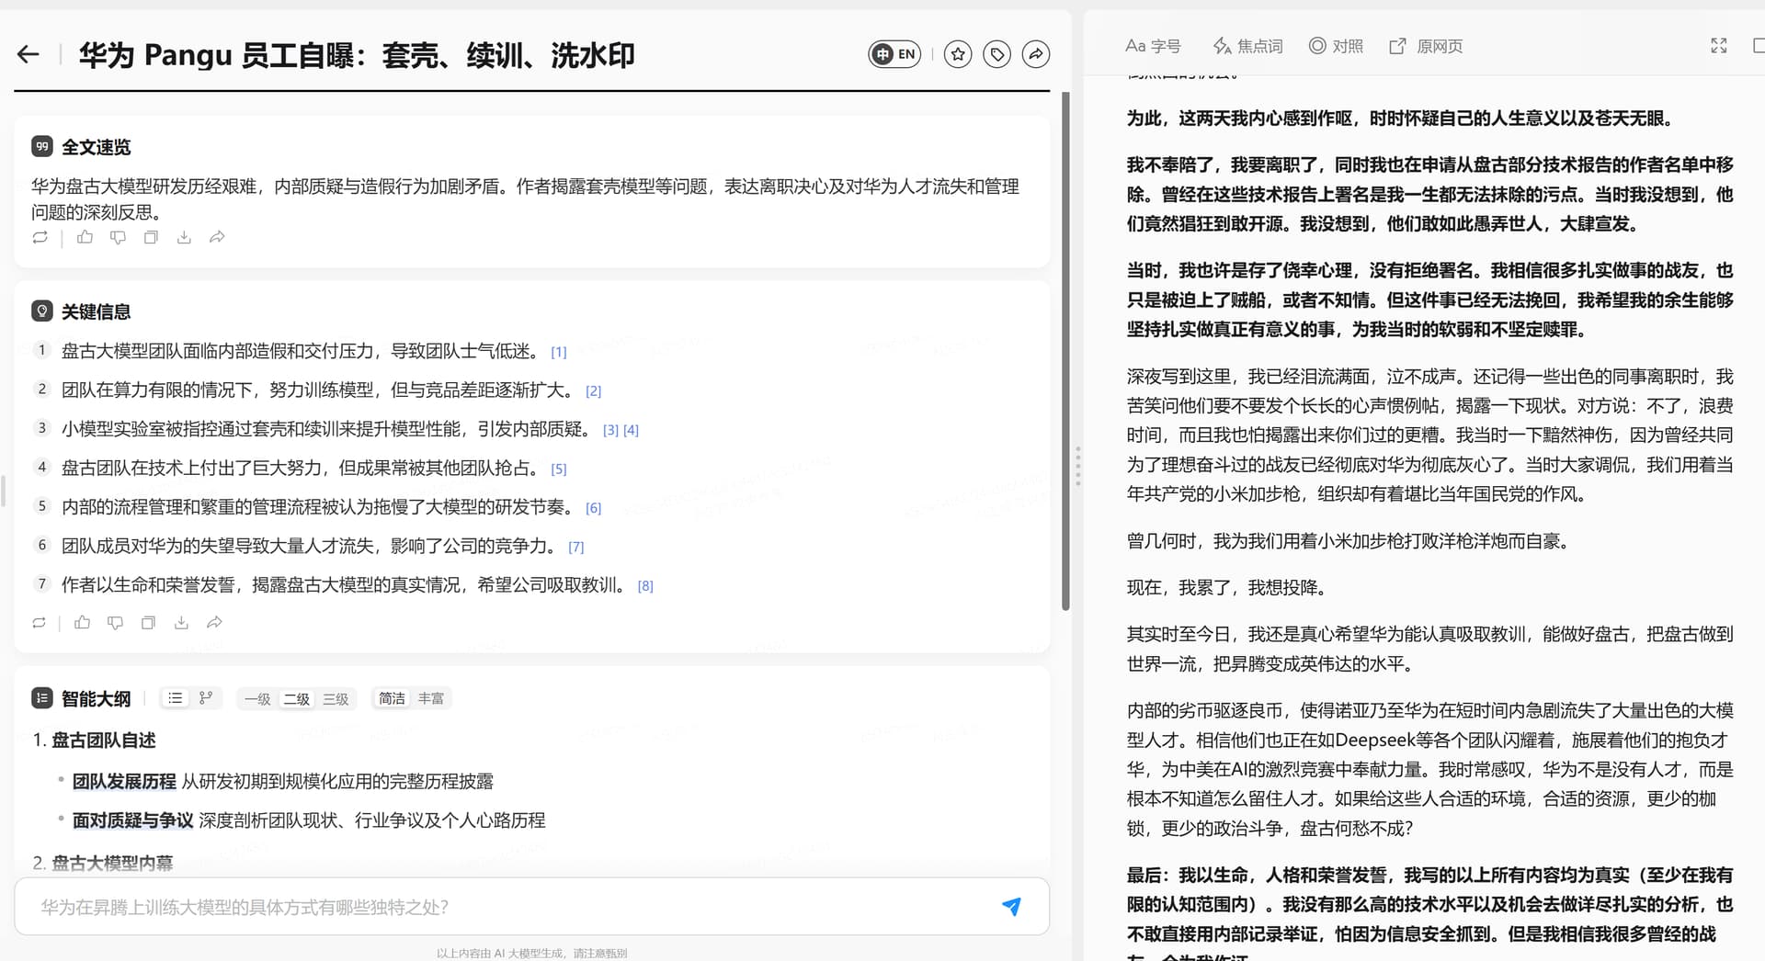Enable 焦点词 focus words

coord(1247,46)
